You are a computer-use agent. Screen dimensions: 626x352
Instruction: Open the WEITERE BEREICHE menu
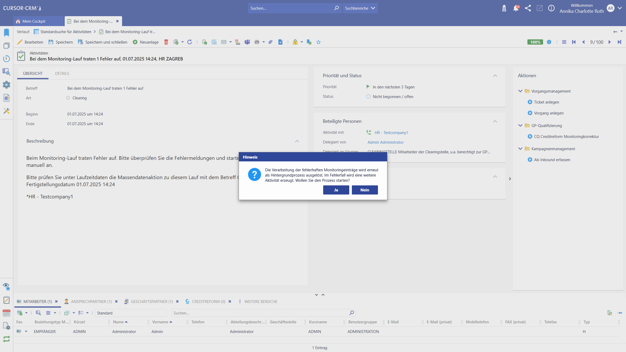(258, 301)
